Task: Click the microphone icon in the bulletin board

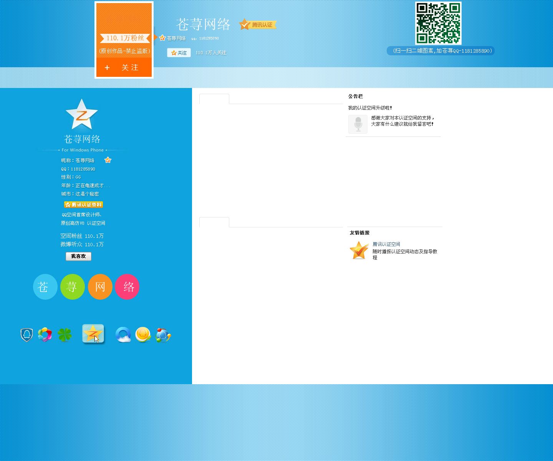Action: [x=358, y=124]
